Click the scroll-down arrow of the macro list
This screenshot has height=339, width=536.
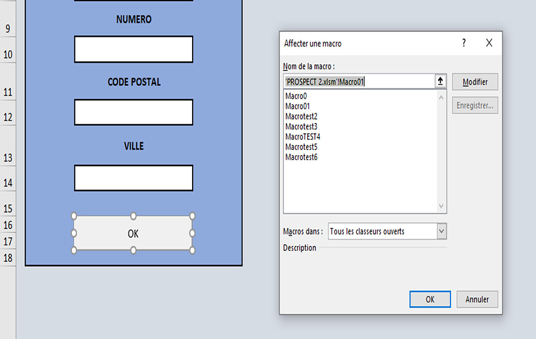point(441,205)
